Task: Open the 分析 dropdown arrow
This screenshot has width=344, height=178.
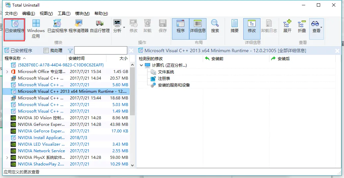Action: click(124, 27)
